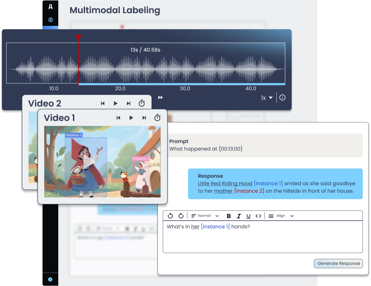Screen dimensions: 371x286
Task: Click the 40.0 label on timeline
Action: pos(251,89)
